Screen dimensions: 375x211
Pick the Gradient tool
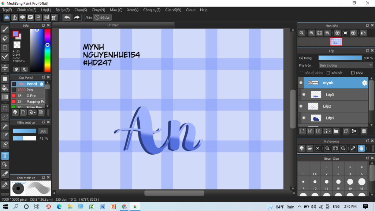[x=5, y=97]
